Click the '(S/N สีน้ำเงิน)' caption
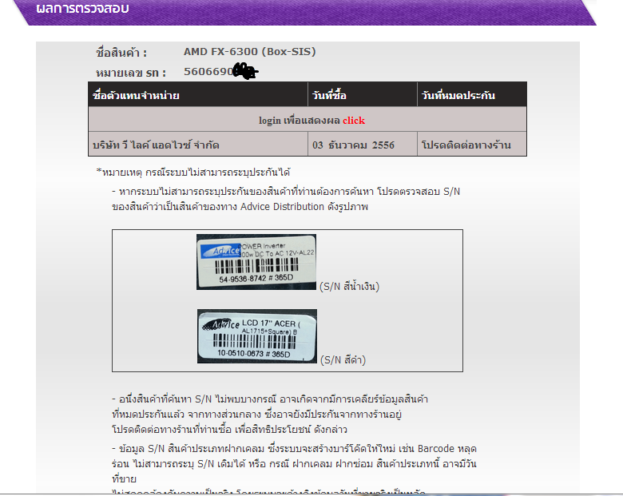 point(349,286)
